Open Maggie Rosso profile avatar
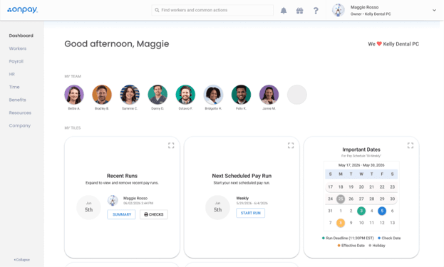 (338, 10)
